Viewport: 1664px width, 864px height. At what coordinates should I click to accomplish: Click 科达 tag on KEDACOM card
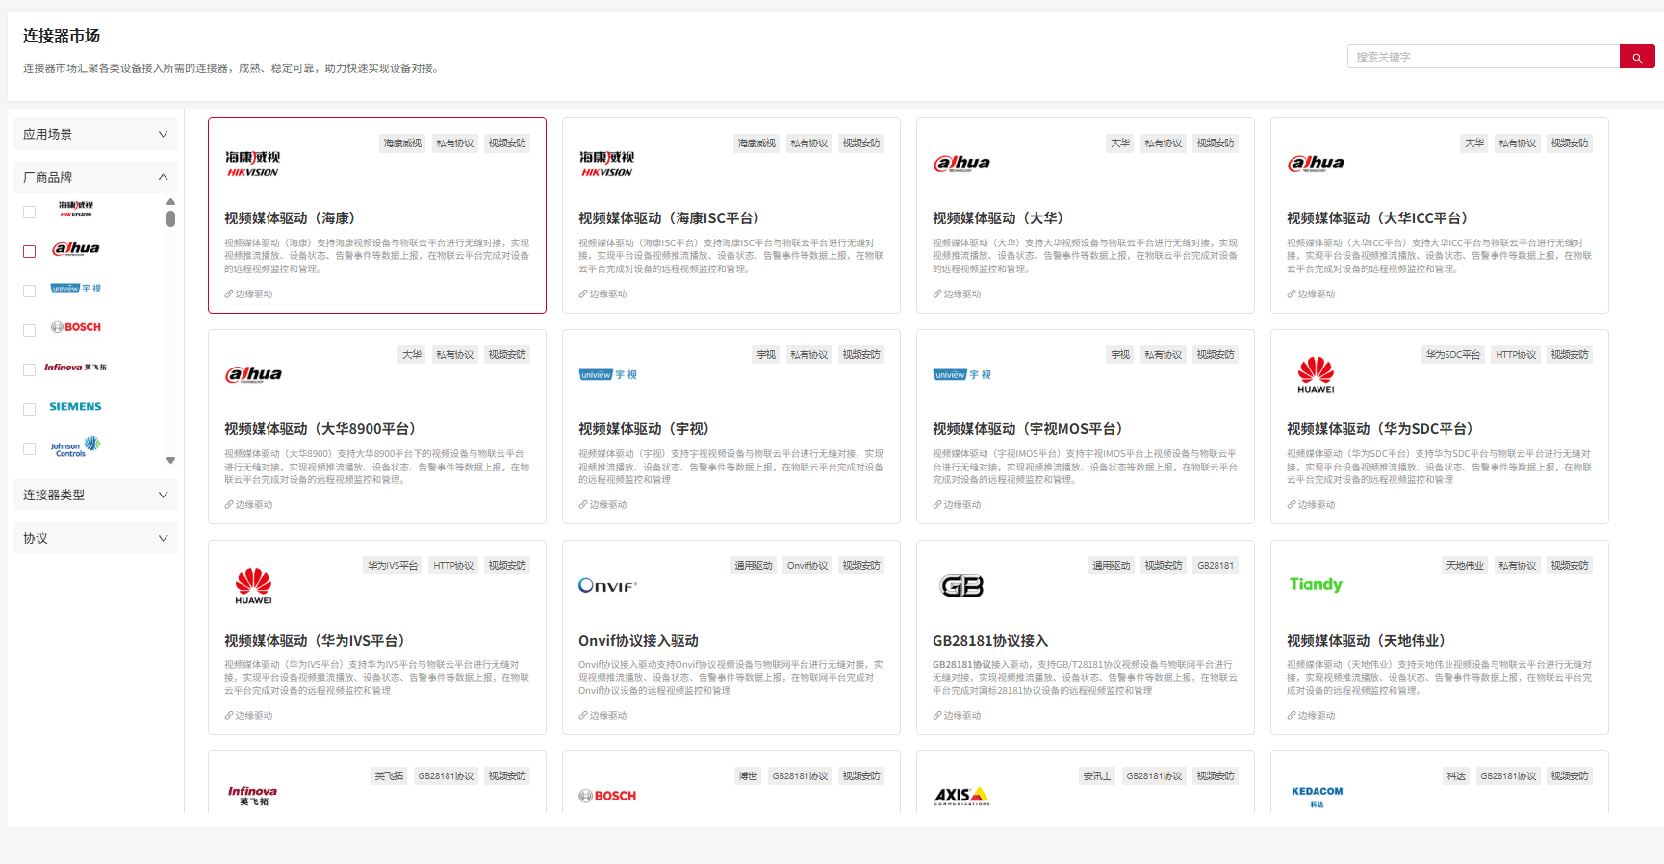[1456, 776]
